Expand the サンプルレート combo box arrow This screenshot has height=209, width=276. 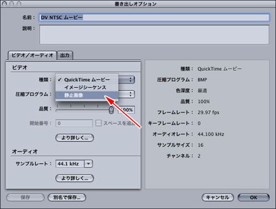point(88,164)
